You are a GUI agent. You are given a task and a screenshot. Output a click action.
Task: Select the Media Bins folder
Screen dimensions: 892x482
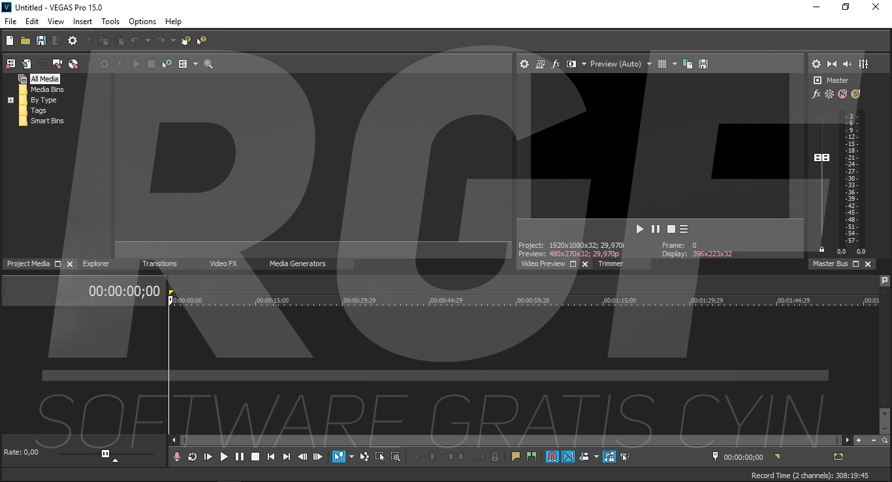pyautogui.click(x=47, y=89)
